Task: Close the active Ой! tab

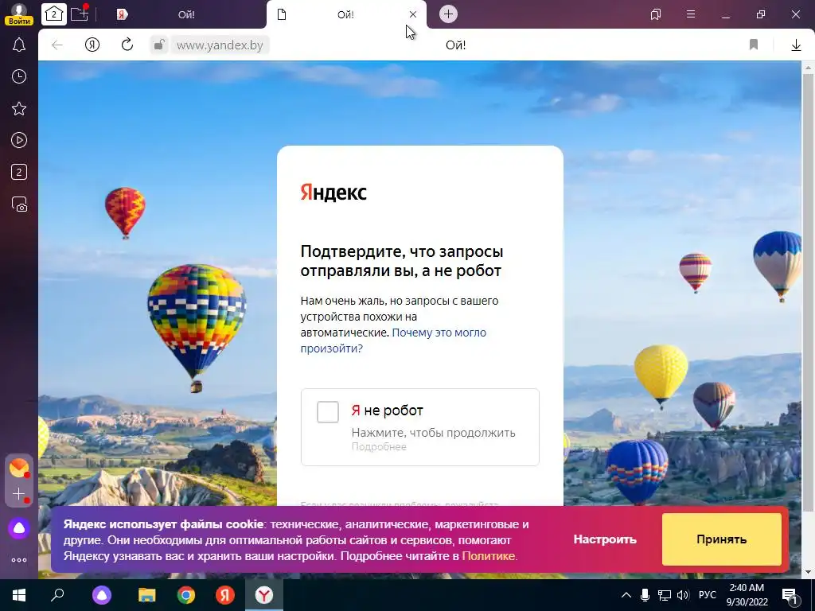Action: pos(413,14)
